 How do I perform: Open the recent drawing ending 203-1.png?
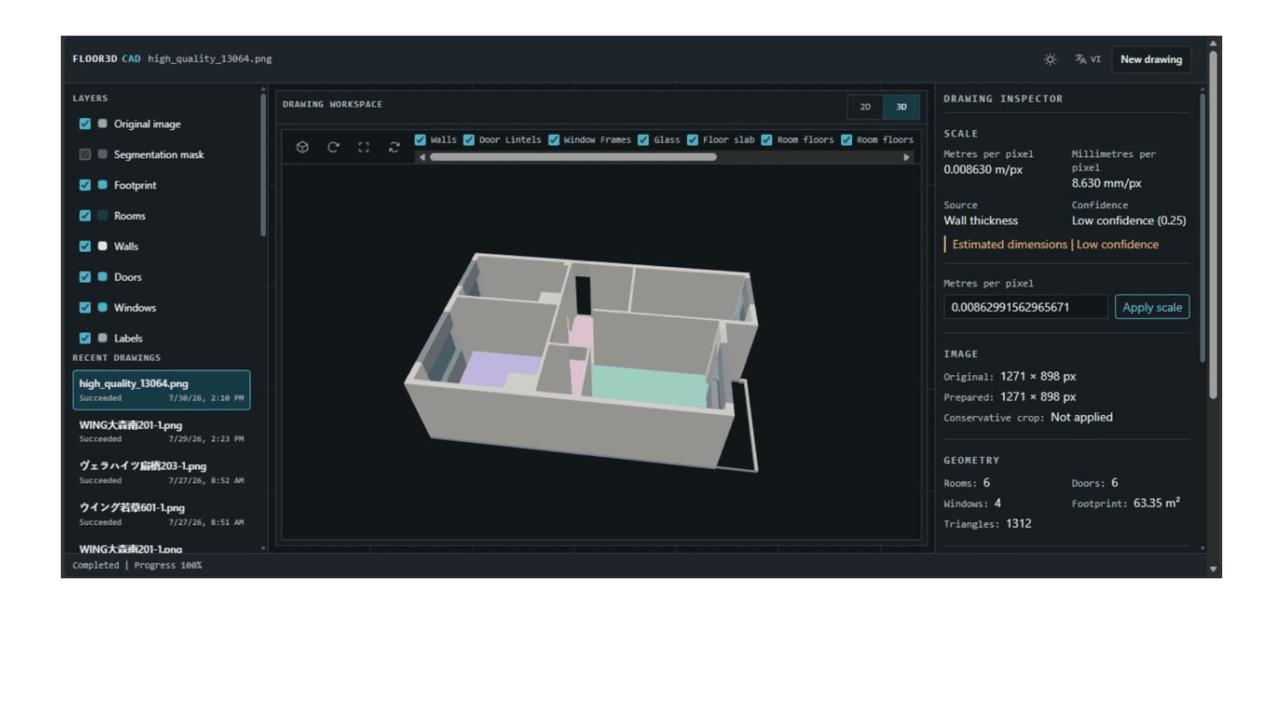(161, 472)
